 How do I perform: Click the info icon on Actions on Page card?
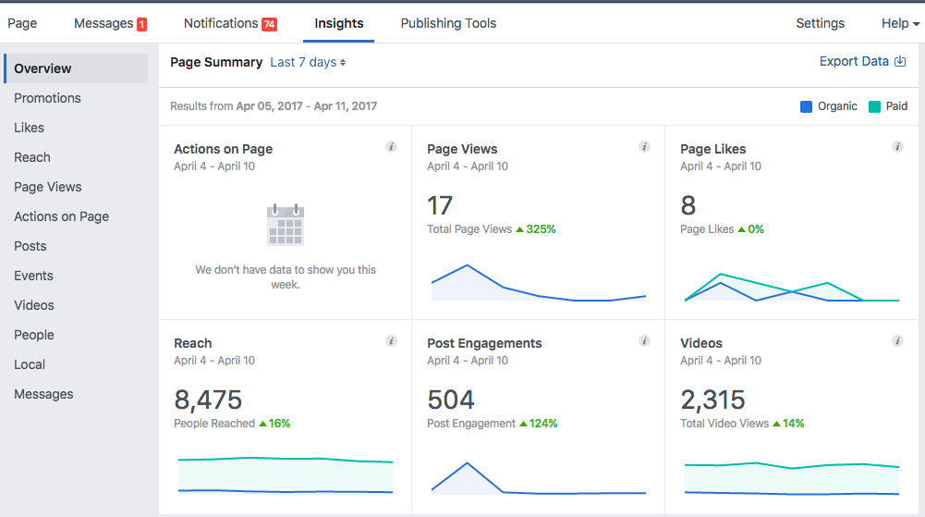(391, 146)
